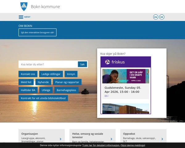Image resolution: width=185 pixels, height=148 pixels.
Task: Click the friskus logo icon
Action: click(107, 62)
